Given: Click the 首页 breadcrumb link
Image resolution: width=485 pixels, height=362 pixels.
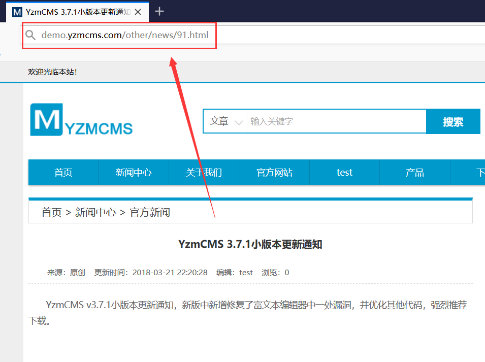Looking at the screenshot, I should 52,212.
